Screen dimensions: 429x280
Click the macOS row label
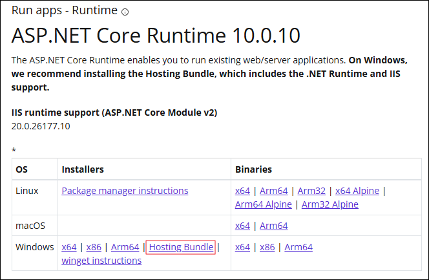pos(30,226)
